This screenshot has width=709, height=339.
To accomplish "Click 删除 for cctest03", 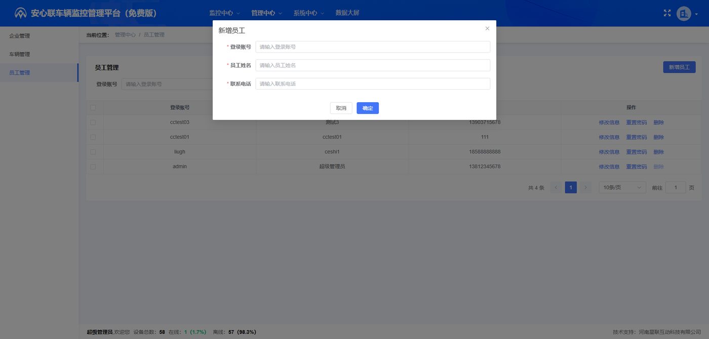I will (658, 122).
